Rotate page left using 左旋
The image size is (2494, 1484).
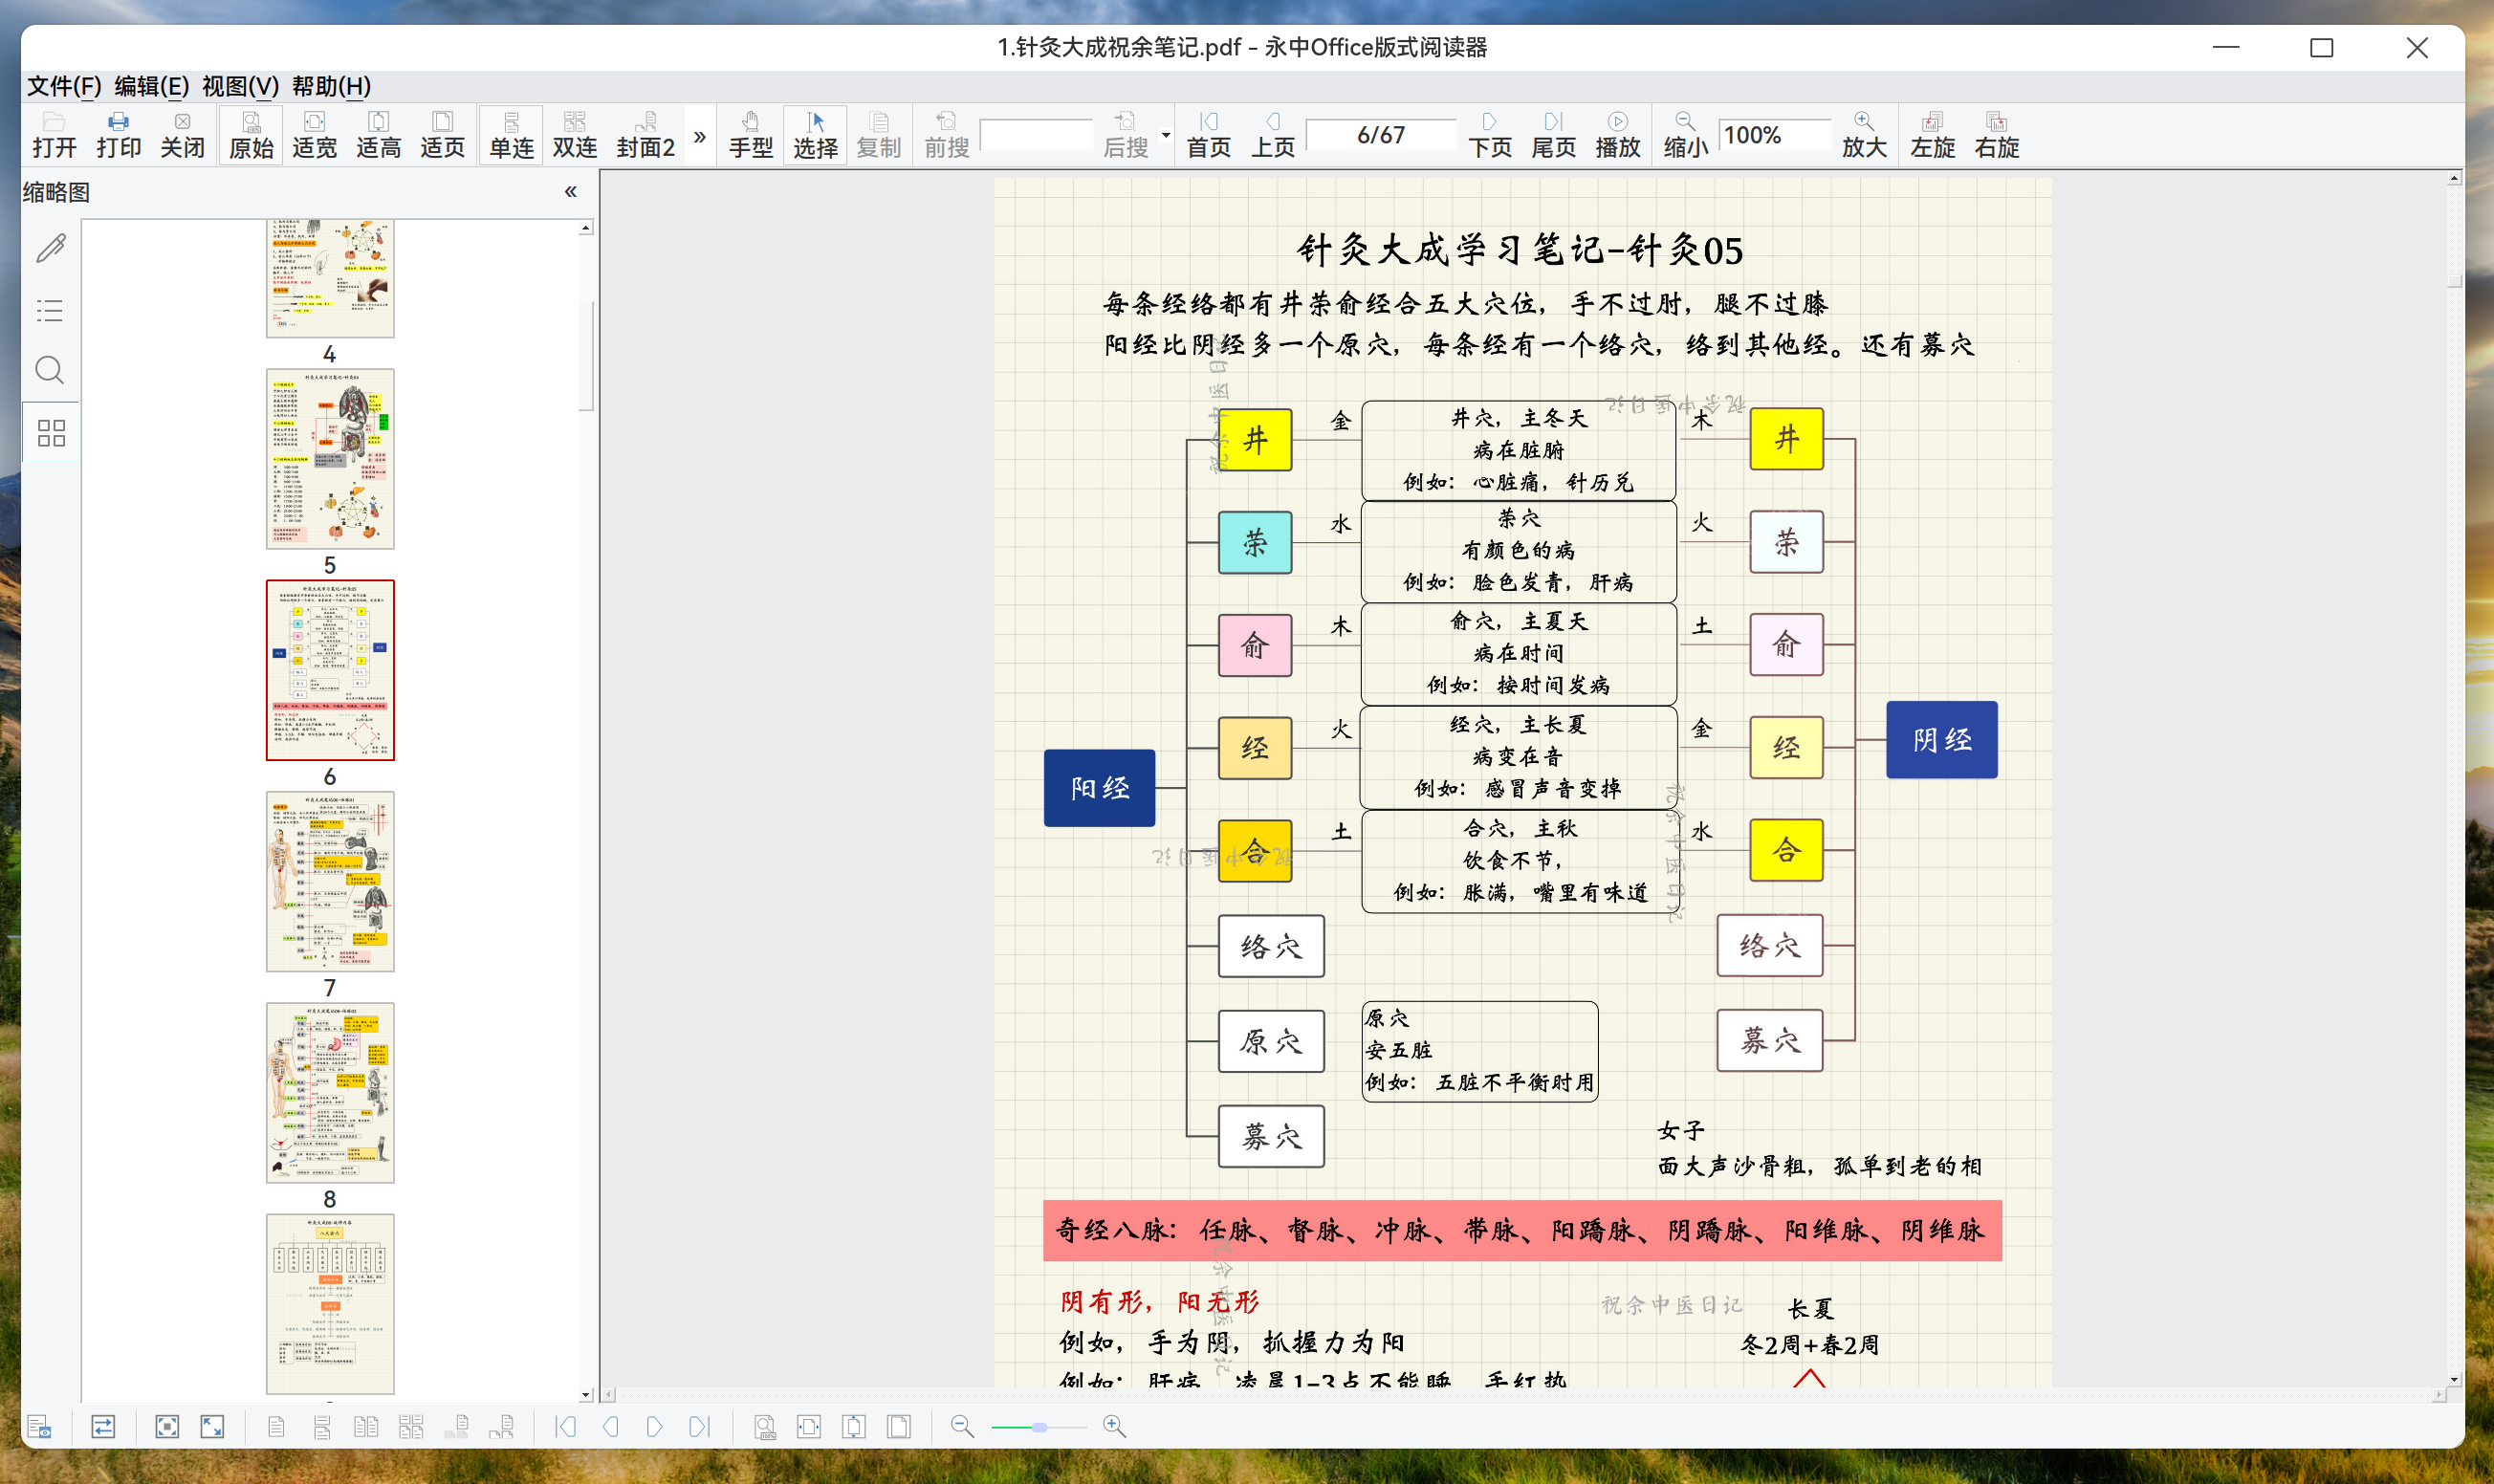(1932, 134)
